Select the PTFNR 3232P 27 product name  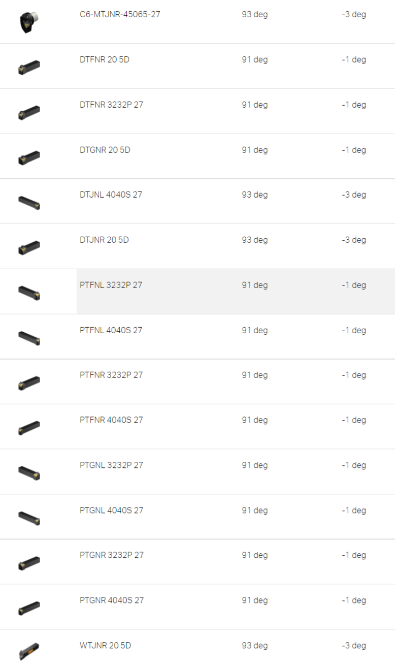(x=111, y=375)
